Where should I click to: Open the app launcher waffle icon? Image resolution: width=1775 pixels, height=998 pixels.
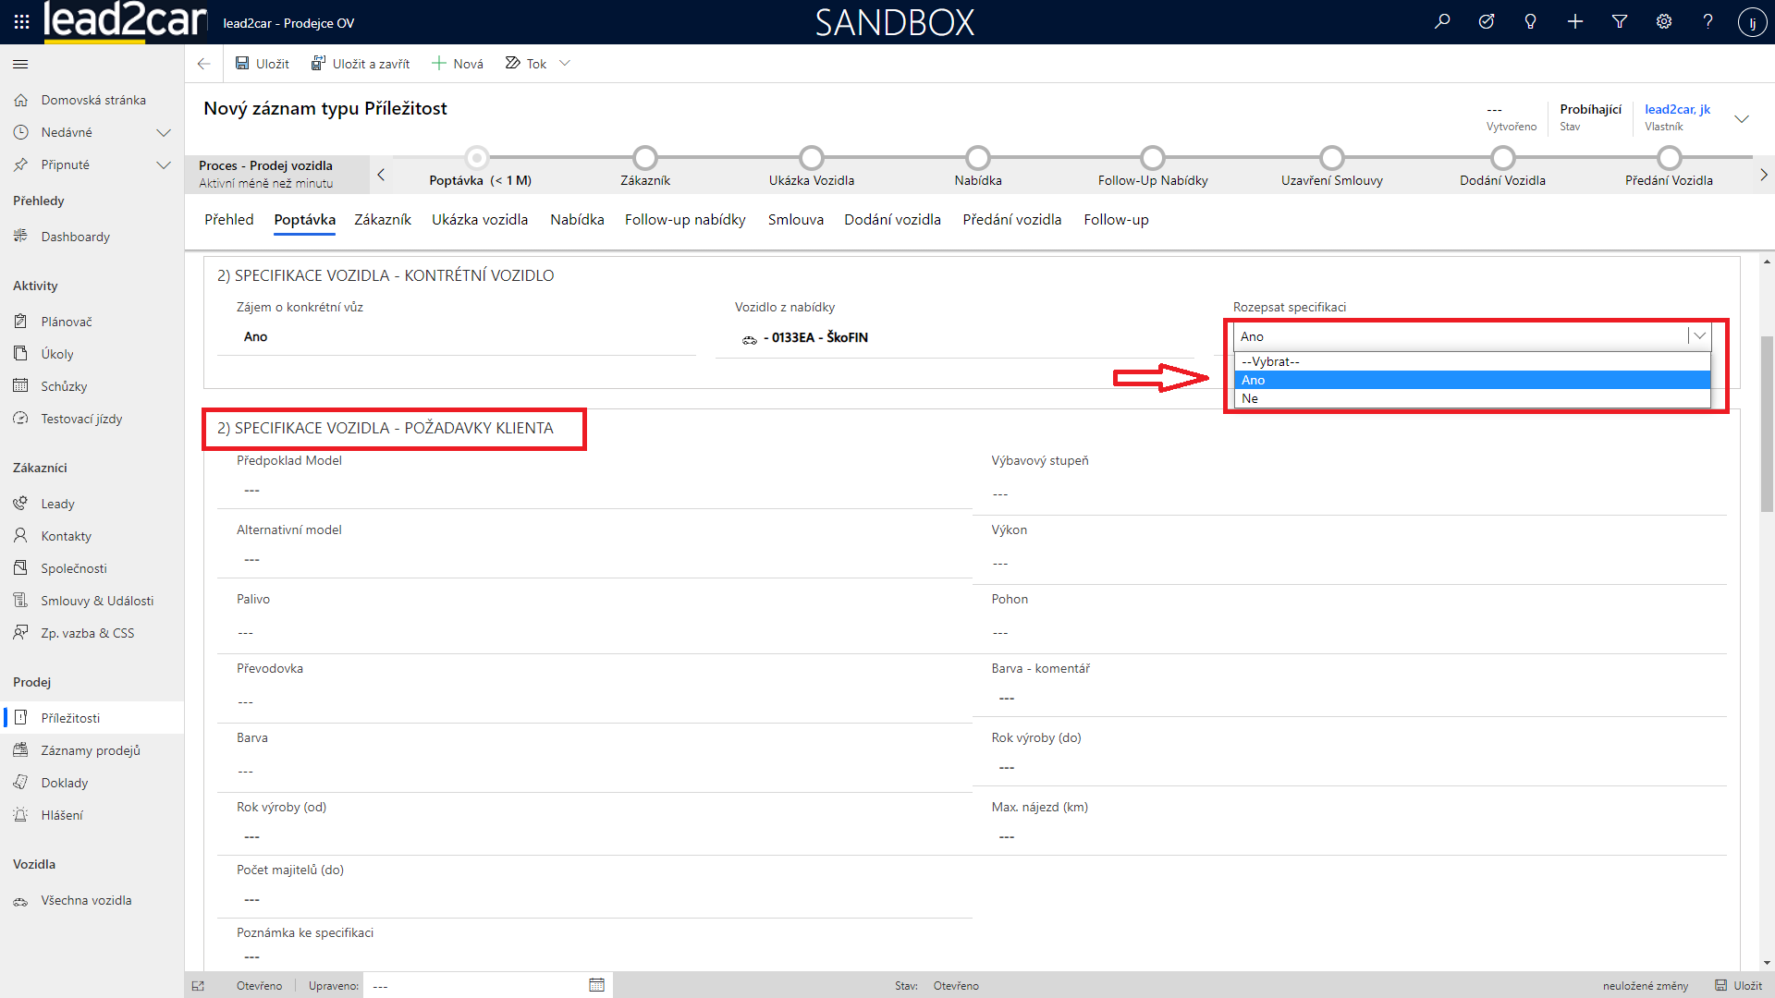pyautogui.click(x=21, y=21)
